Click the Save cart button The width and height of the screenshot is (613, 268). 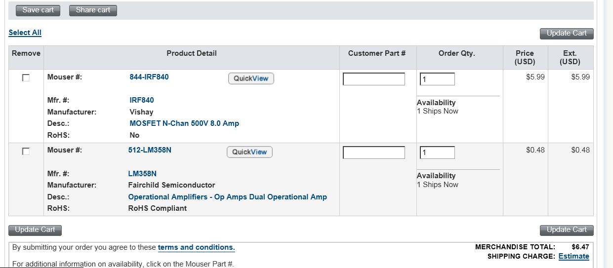(38, 10)
